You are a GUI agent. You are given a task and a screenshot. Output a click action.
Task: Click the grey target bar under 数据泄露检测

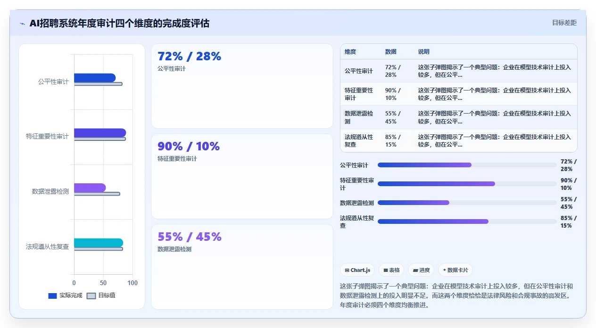point(97,194)
